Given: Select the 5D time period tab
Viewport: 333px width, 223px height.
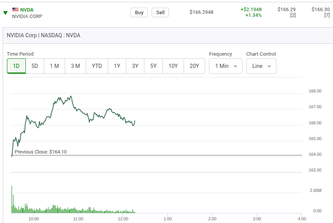Looking at the screenshot, I should pyautogui.click(x=35, y=66).
